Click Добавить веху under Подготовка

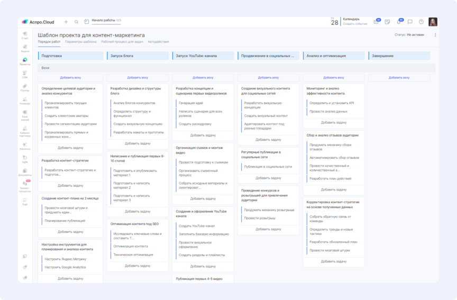pyautogui.click(x=70, y=78)
